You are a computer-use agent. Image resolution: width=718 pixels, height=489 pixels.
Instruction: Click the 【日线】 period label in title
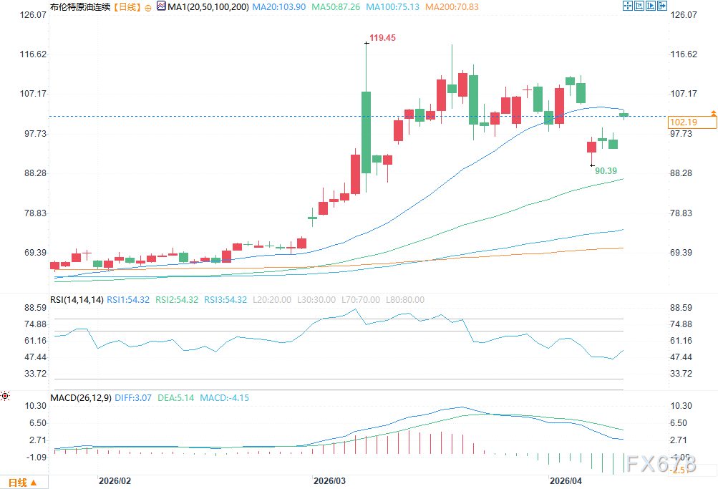click(127, 7)
